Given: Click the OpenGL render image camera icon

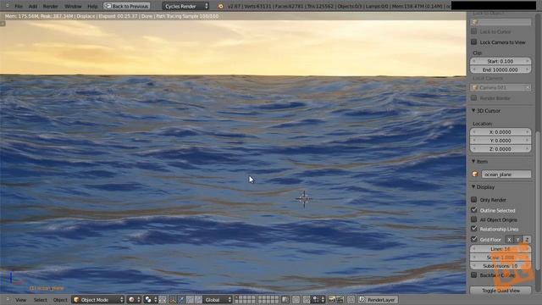Looking at the screenshot, I should [332, 300].
